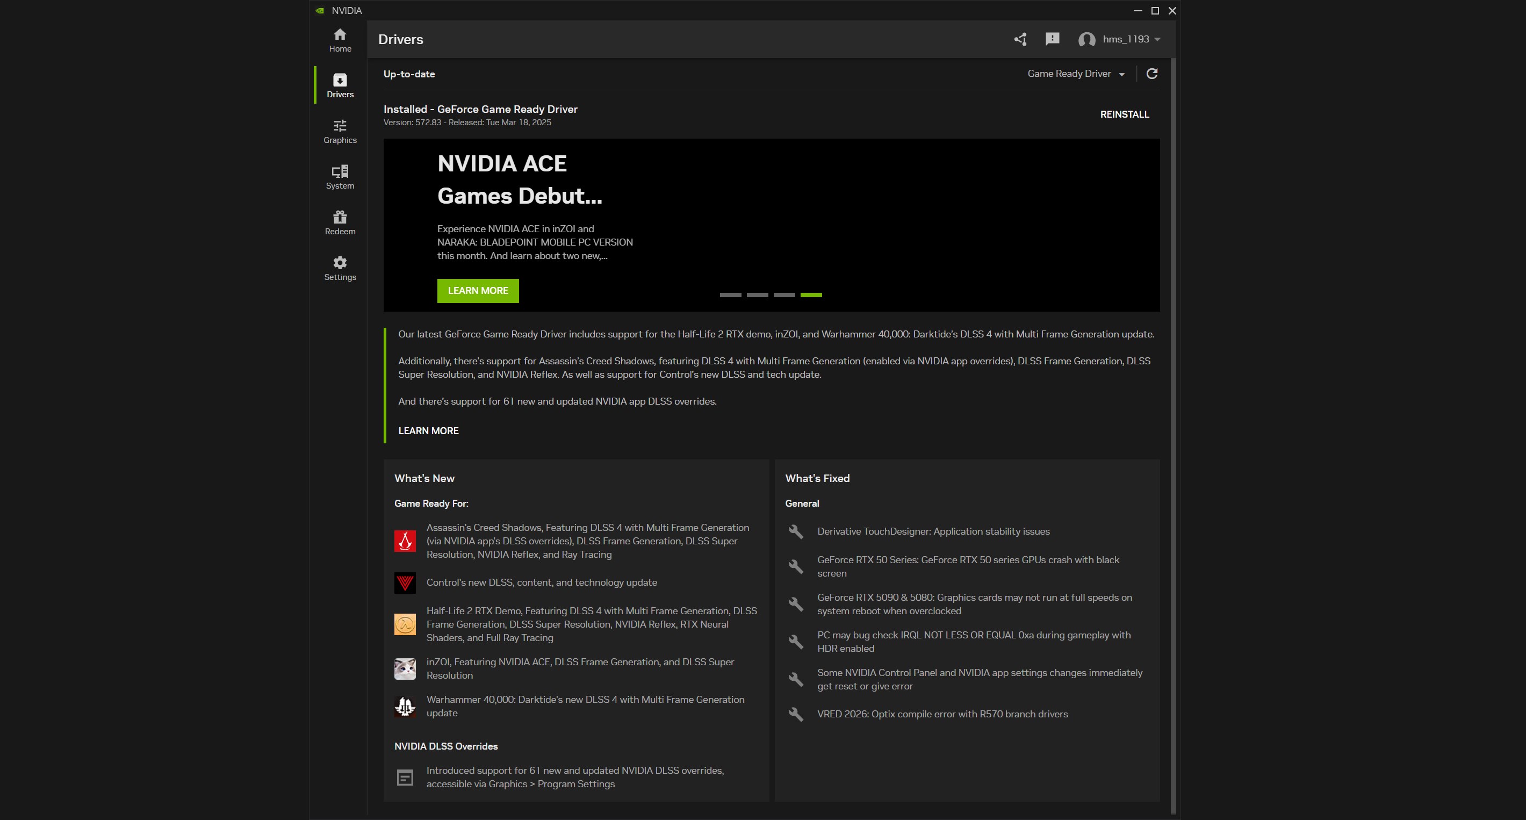Go to the System section
1526x820 pixels.
pyautogui.click(x=340, y=177)
